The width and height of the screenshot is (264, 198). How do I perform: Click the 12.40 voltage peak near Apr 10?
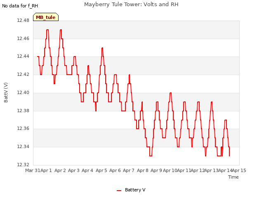(x=170, y=93)
